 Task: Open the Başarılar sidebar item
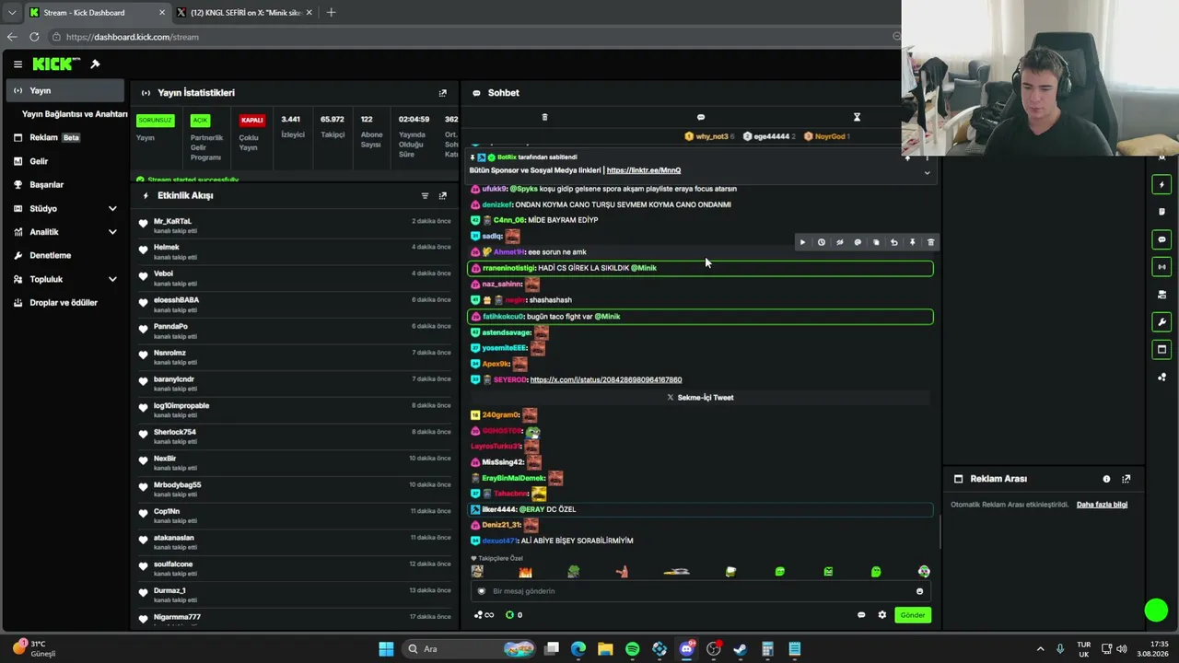click(x=65, y=184)
